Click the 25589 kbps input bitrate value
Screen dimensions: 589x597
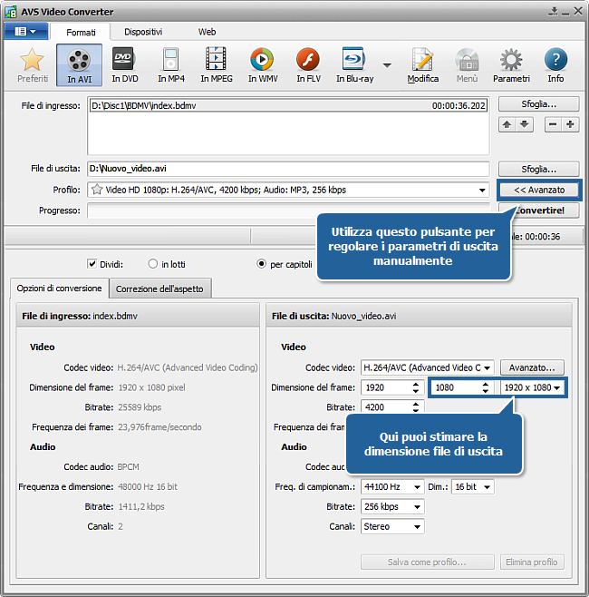pyautogui.click(x=140, y=407)
